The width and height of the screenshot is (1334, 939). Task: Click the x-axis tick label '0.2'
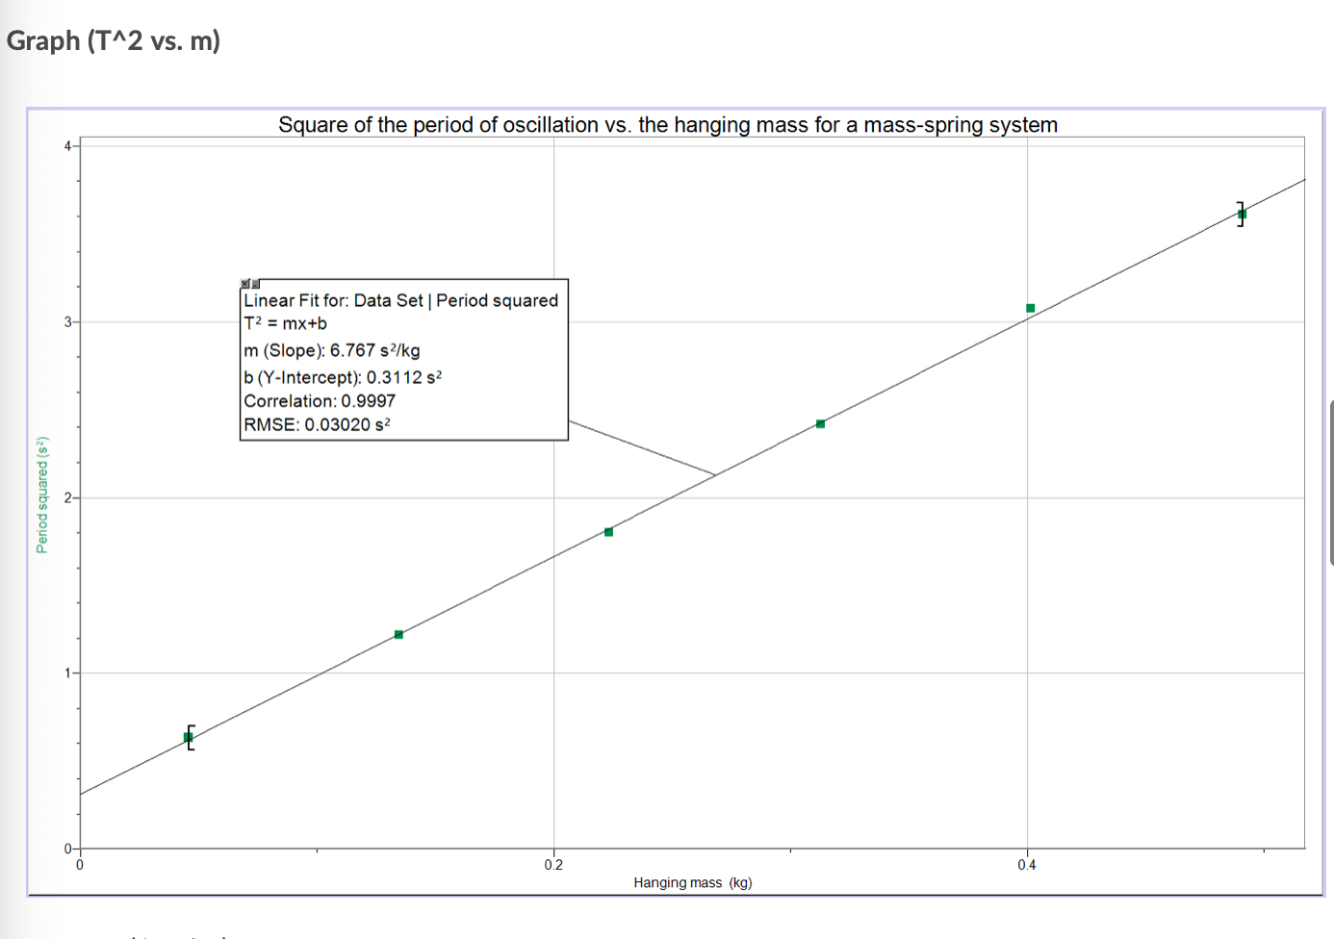553,865
